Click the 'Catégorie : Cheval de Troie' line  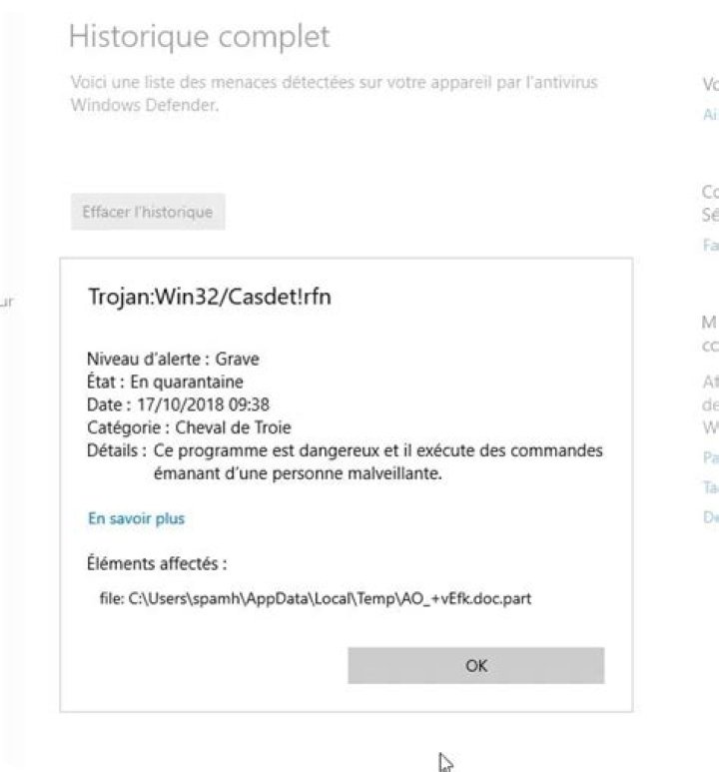coord(189,427)
